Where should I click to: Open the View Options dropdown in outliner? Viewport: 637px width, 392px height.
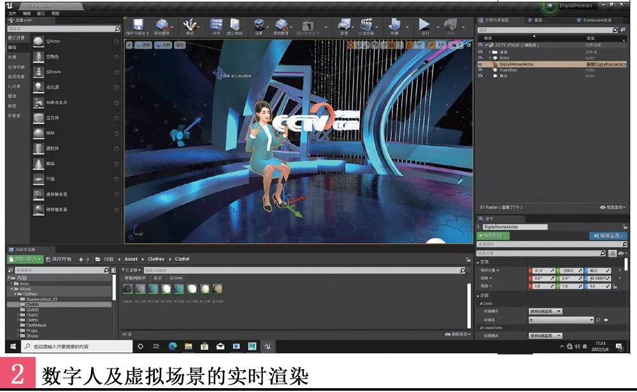[x=612, y=207]
